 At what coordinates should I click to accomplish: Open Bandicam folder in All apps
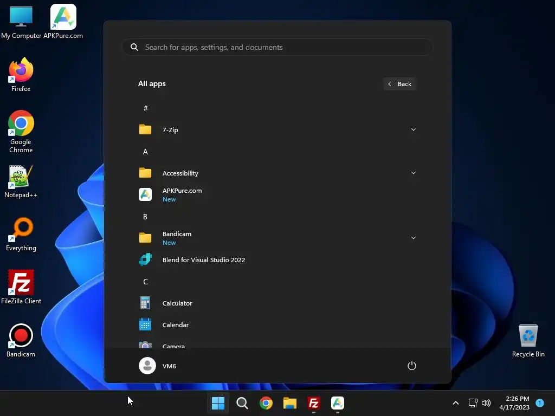(x=277, y=238)
